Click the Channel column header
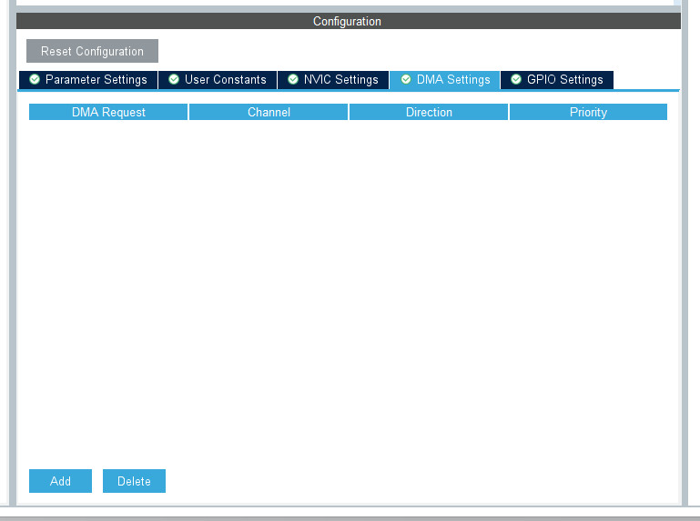Viewport: 700px width, 521px height. pyautogui.click(x=269, y=112)
